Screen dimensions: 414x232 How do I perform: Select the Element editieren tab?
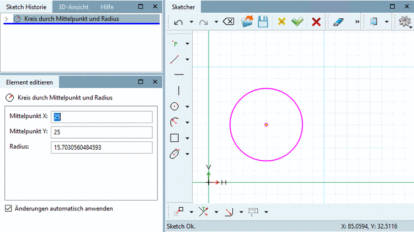30,82
